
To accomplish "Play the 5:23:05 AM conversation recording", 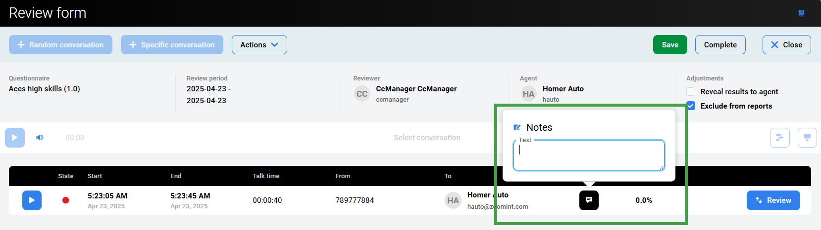I will point(32,200).
